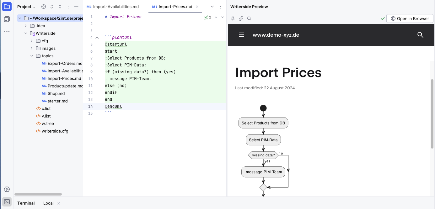Click the Terminal tool window icon

click(7, 202)
